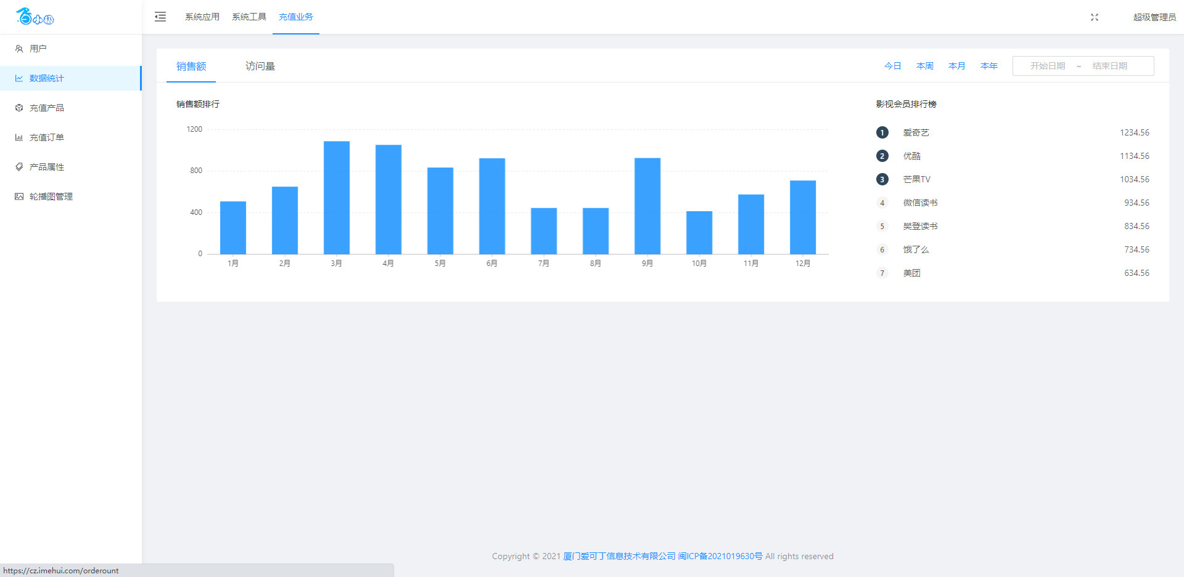Screen dimensions: 1184x577
Task: Click the value 634.56
Action: click(x=1137, y=273)
